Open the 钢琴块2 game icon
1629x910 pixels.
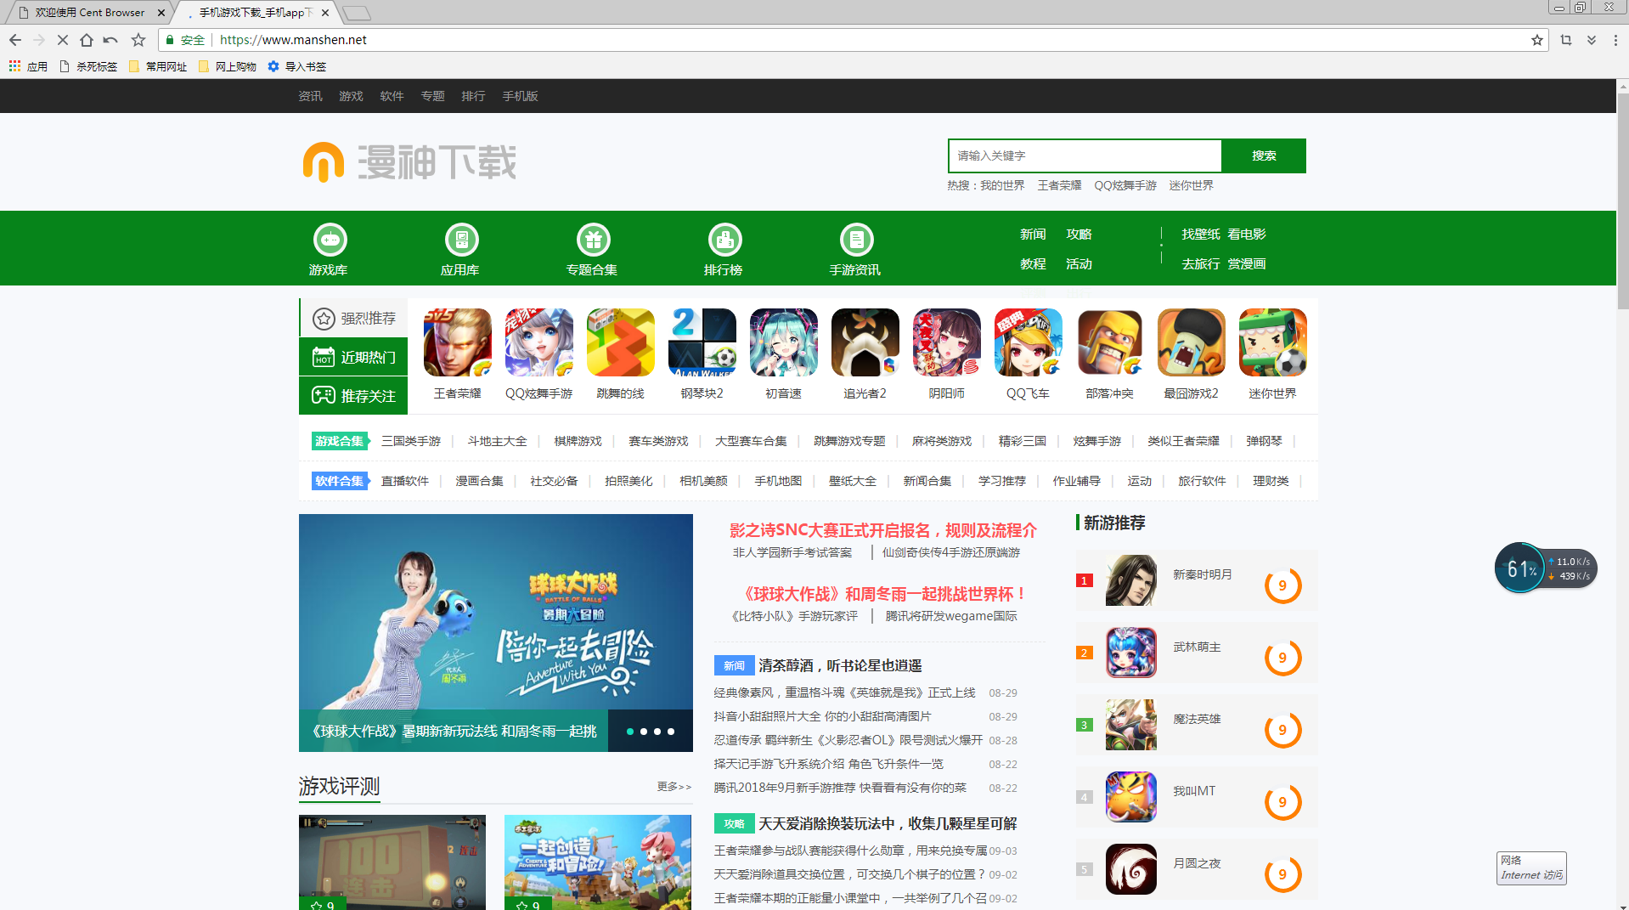coord(702,342)
